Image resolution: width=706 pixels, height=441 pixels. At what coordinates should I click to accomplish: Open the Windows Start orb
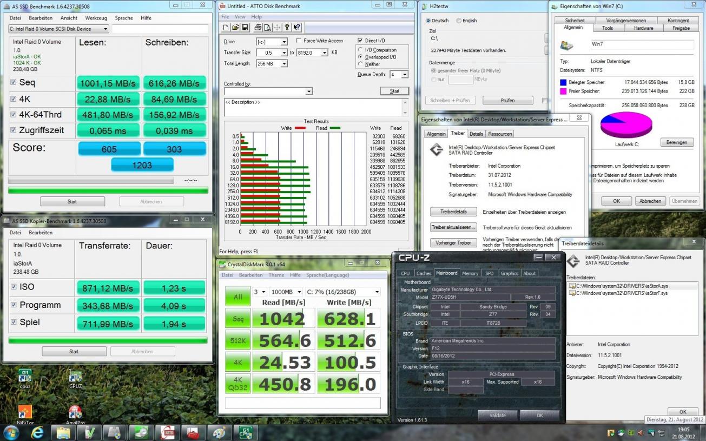coord(11,432)
